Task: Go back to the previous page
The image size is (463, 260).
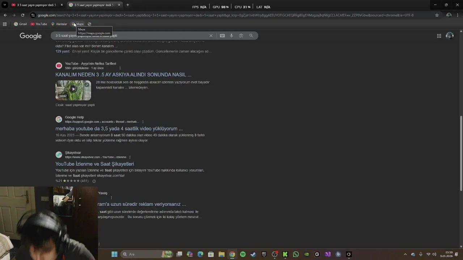Action: [5, 15]
